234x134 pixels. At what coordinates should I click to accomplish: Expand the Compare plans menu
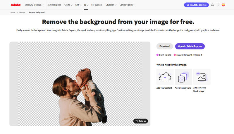(x=127, y=5)
